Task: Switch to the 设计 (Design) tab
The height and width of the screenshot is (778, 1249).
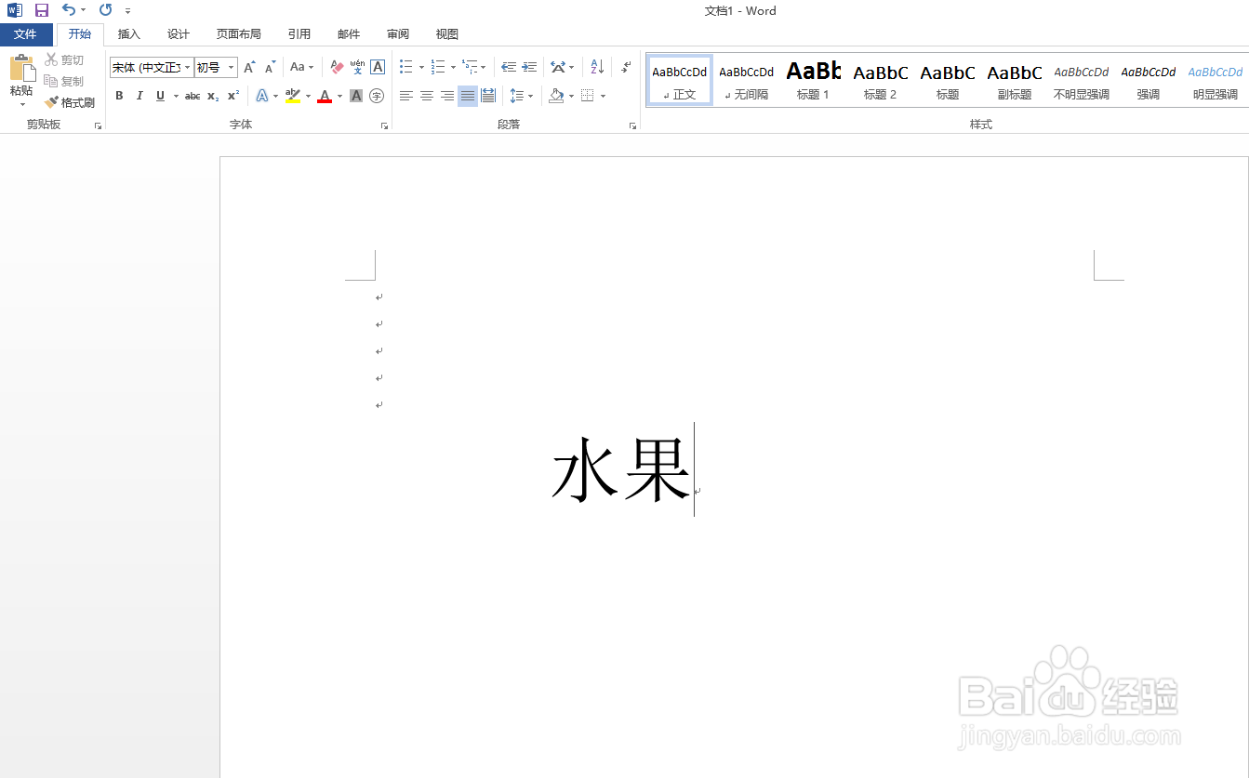Action: (179, 34)
